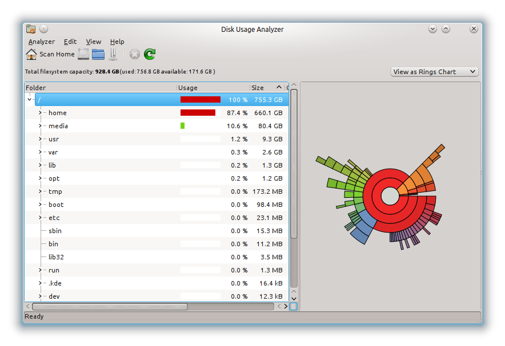Open the Help menu
Screen dimensions: 505x346
pos(117,42)
